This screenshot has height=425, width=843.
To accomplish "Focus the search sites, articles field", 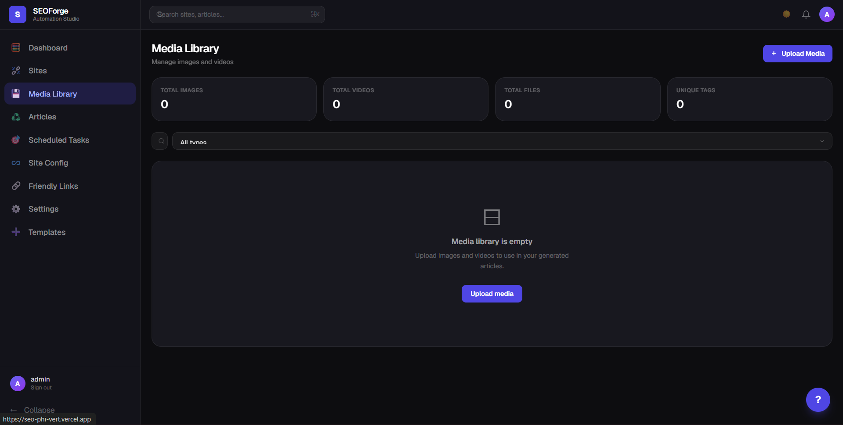I will point(237,14).
